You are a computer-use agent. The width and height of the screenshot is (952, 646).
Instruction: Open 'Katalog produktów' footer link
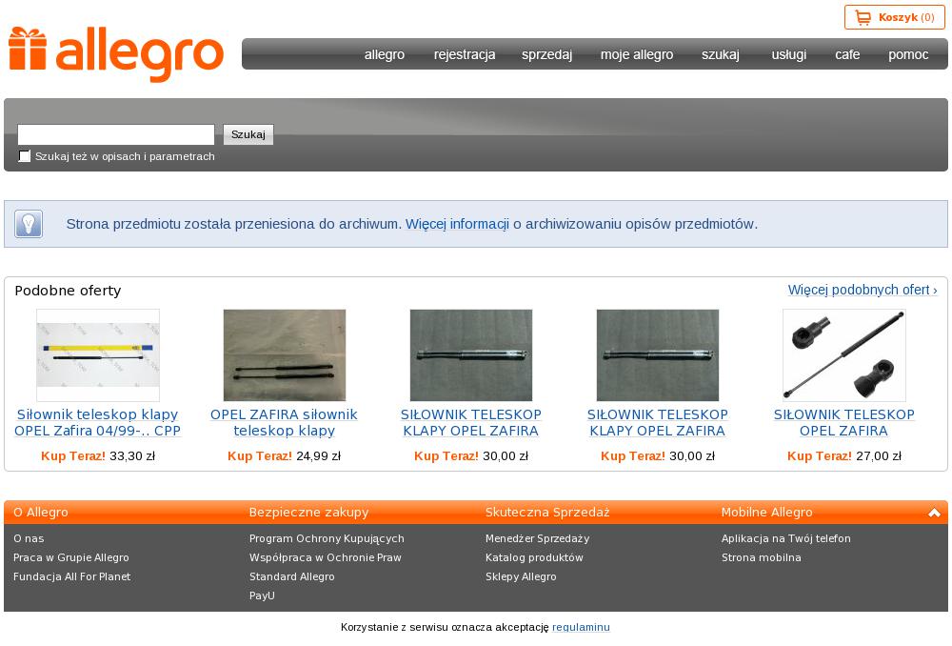[534, 557]
